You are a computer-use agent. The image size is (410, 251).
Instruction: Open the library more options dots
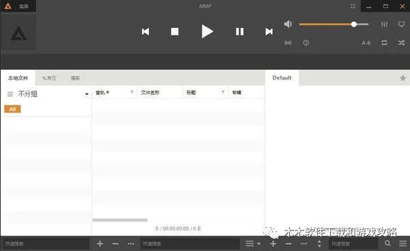[131, 243]
